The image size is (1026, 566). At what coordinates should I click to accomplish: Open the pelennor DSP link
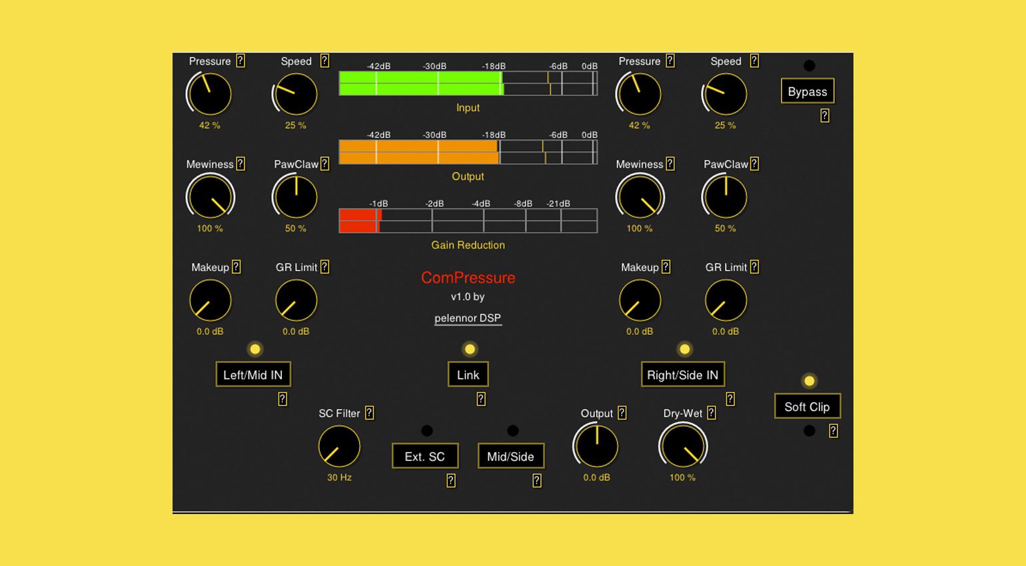coord(468,318)
